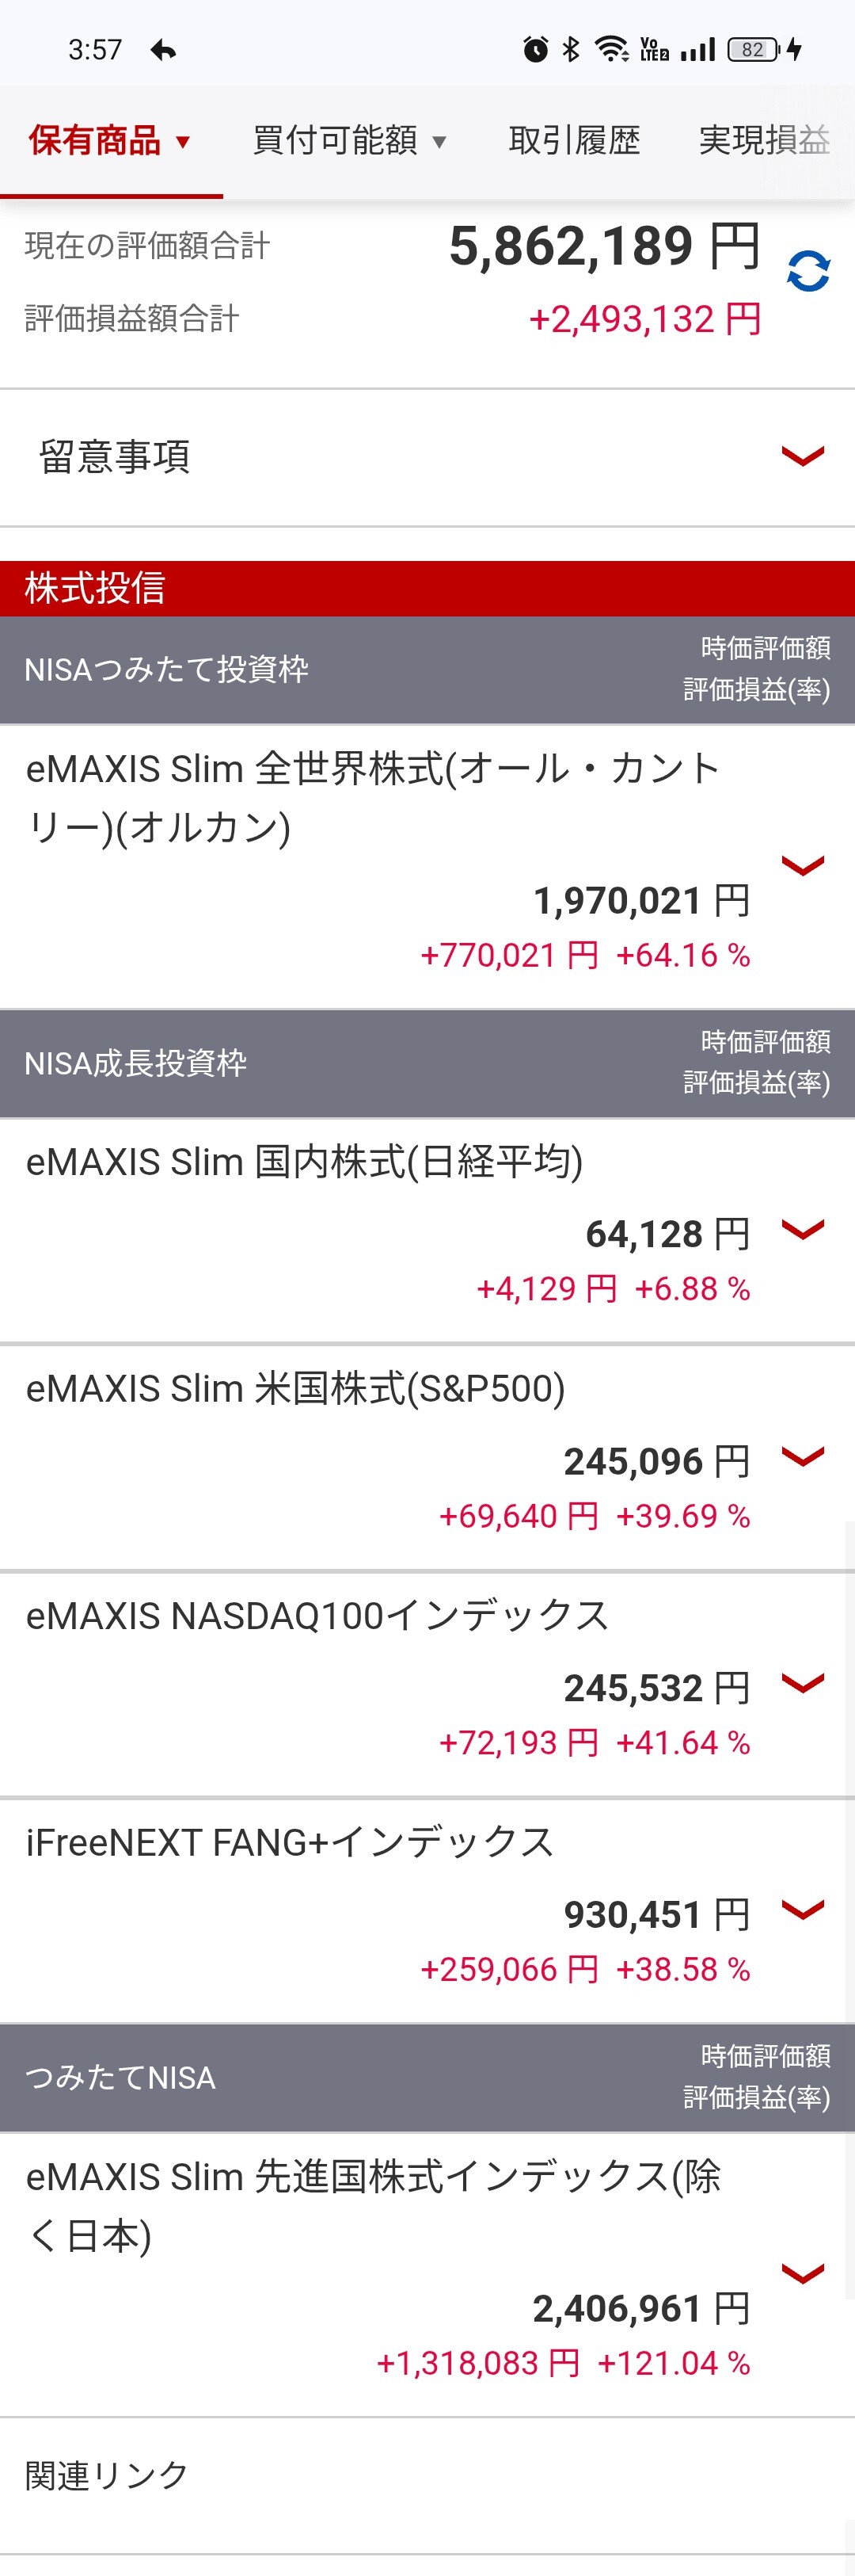Viewport: 855px width, 2576px height.
Task: Expand iFreeNEXT FANG+インデックス chevron
Action: tap(802, 1910)
